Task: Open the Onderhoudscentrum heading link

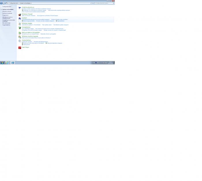Action: point(28,7)
